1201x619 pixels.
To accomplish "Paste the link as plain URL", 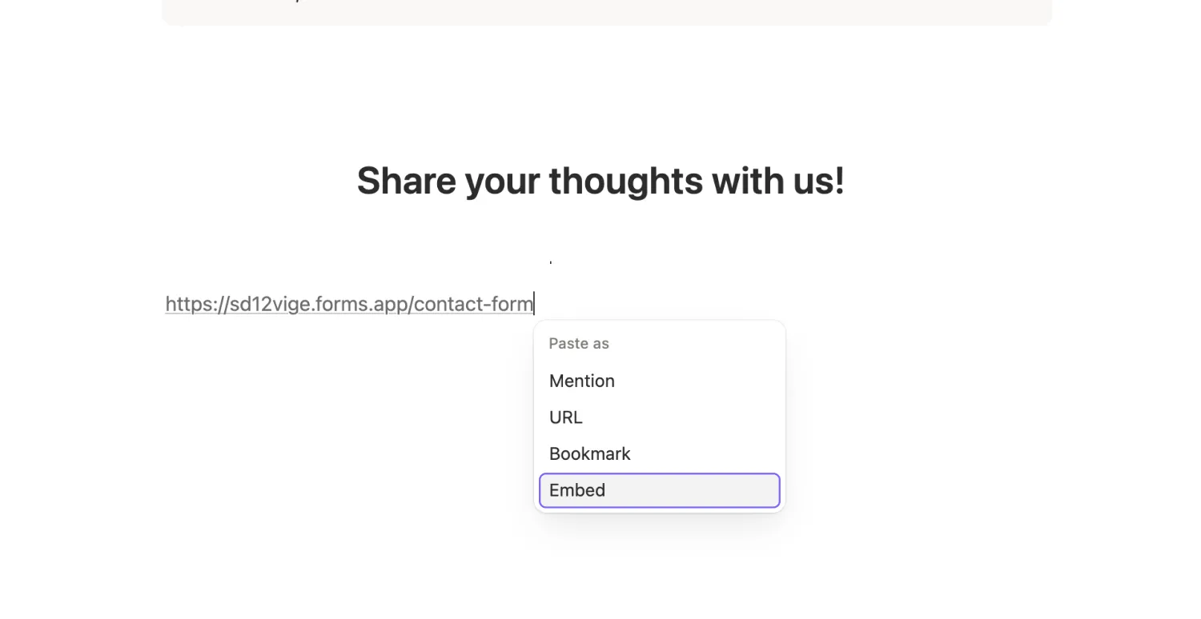I will coord(565,417).
